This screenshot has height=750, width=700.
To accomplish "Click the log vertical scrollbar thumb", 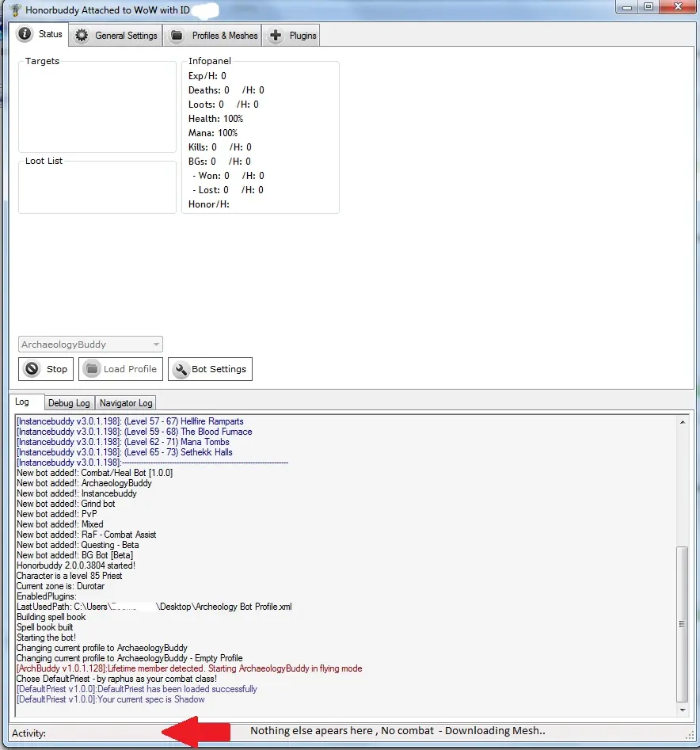I will (x=683, y=622).
